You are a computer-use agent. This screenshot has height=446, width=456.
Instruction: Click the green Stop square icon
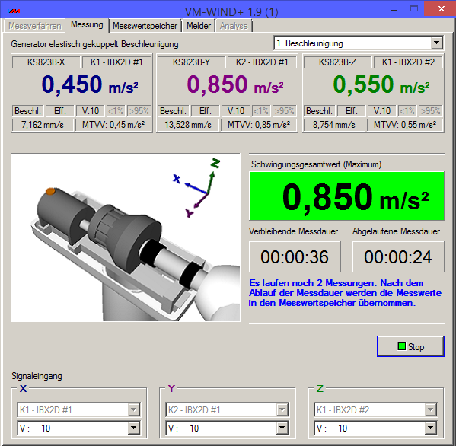coord(401,346)
